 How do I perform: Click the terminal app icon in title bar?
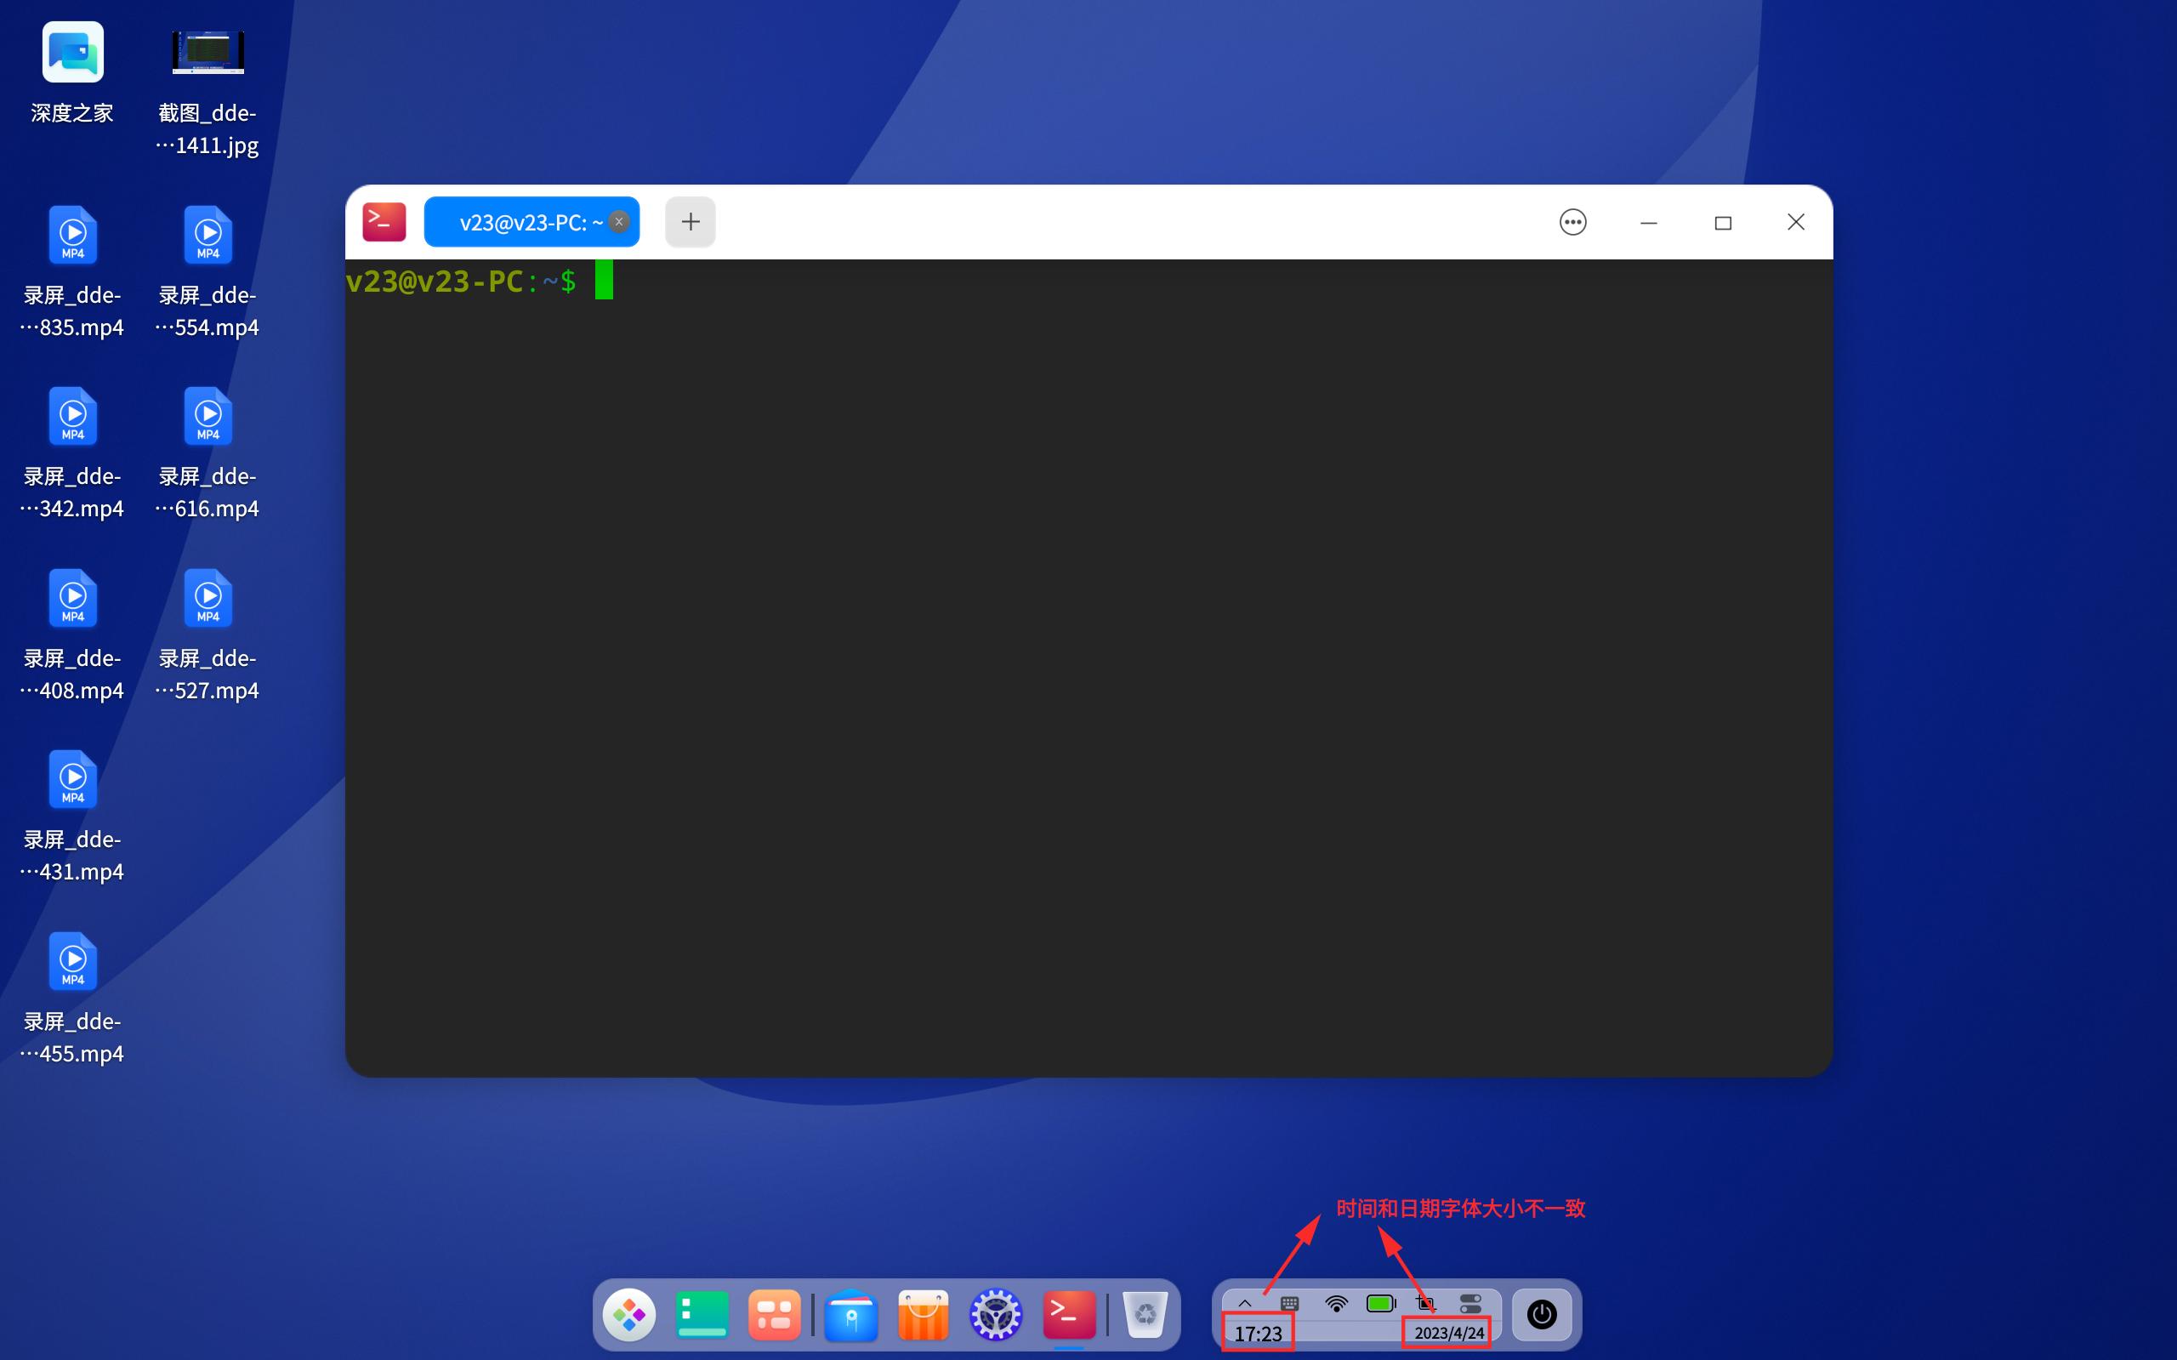pyautogui.click(x=384, y=222)
